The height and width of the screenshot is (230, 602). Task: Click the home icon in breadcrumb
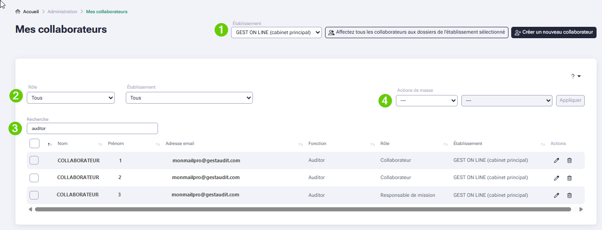(x=18, y=11)
